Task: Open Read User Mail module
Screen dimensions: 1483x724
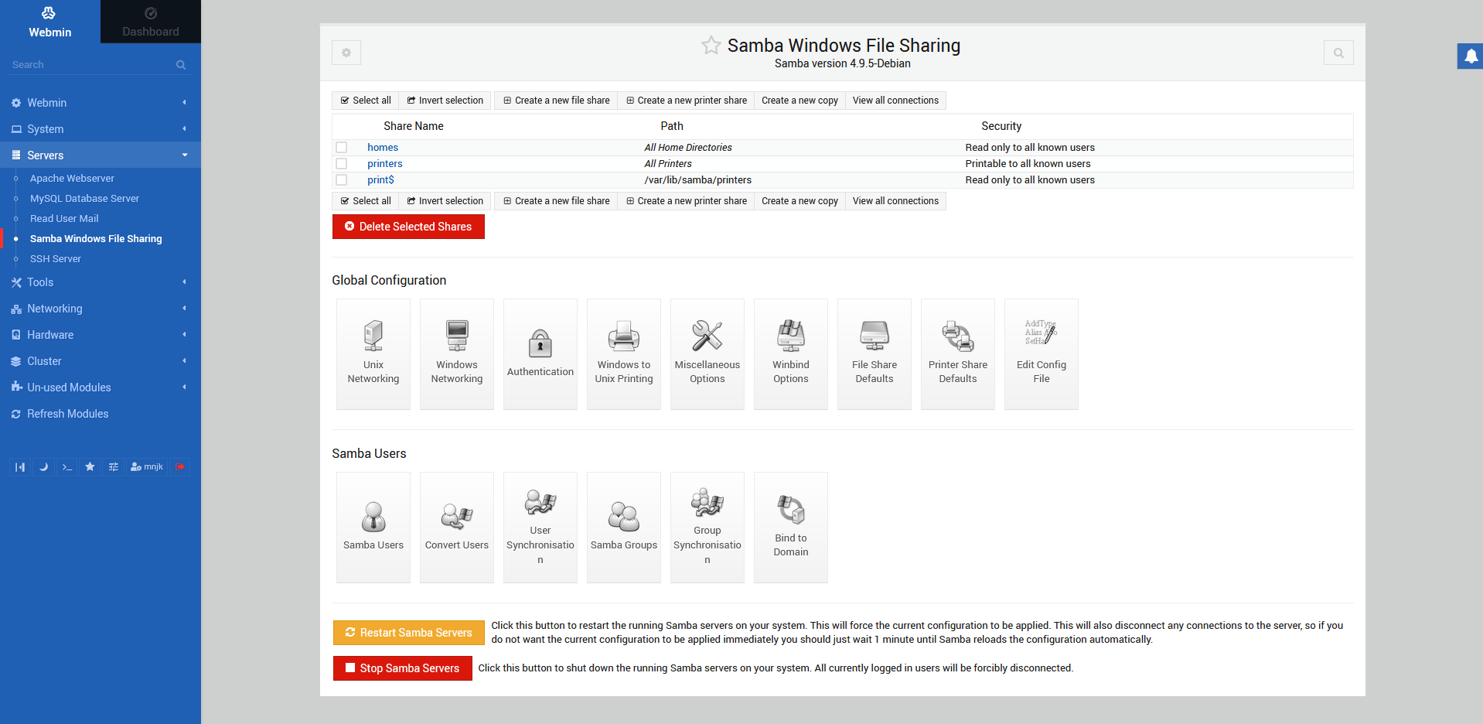Action: pos(64,219)
